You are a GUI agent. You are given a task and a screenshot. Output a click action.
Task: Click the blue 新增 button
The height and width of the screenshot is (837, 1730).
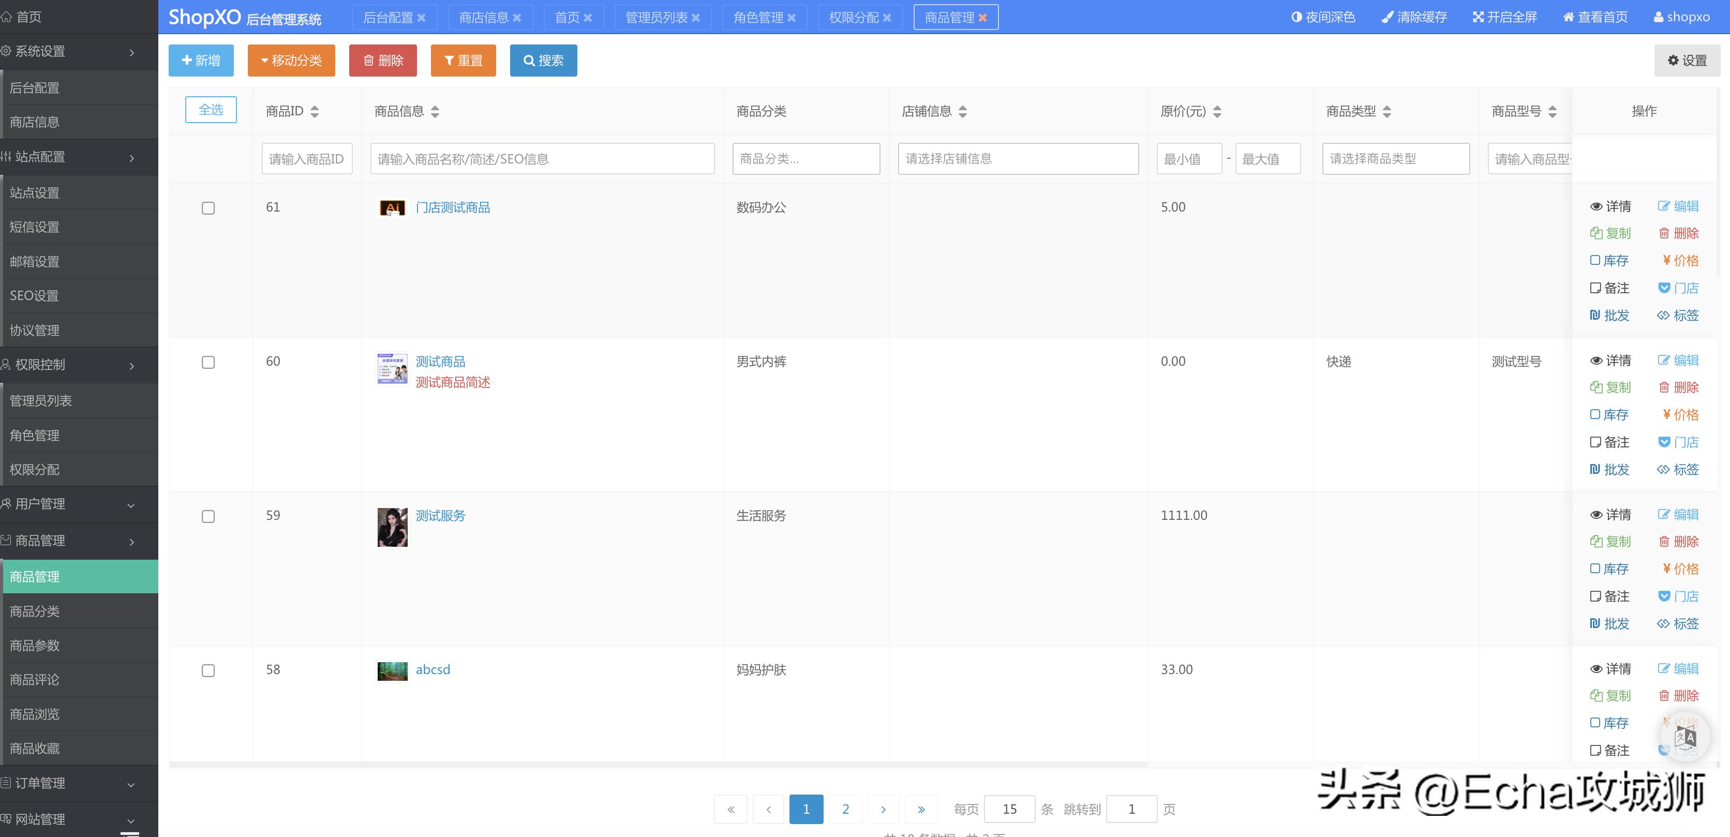201,61
